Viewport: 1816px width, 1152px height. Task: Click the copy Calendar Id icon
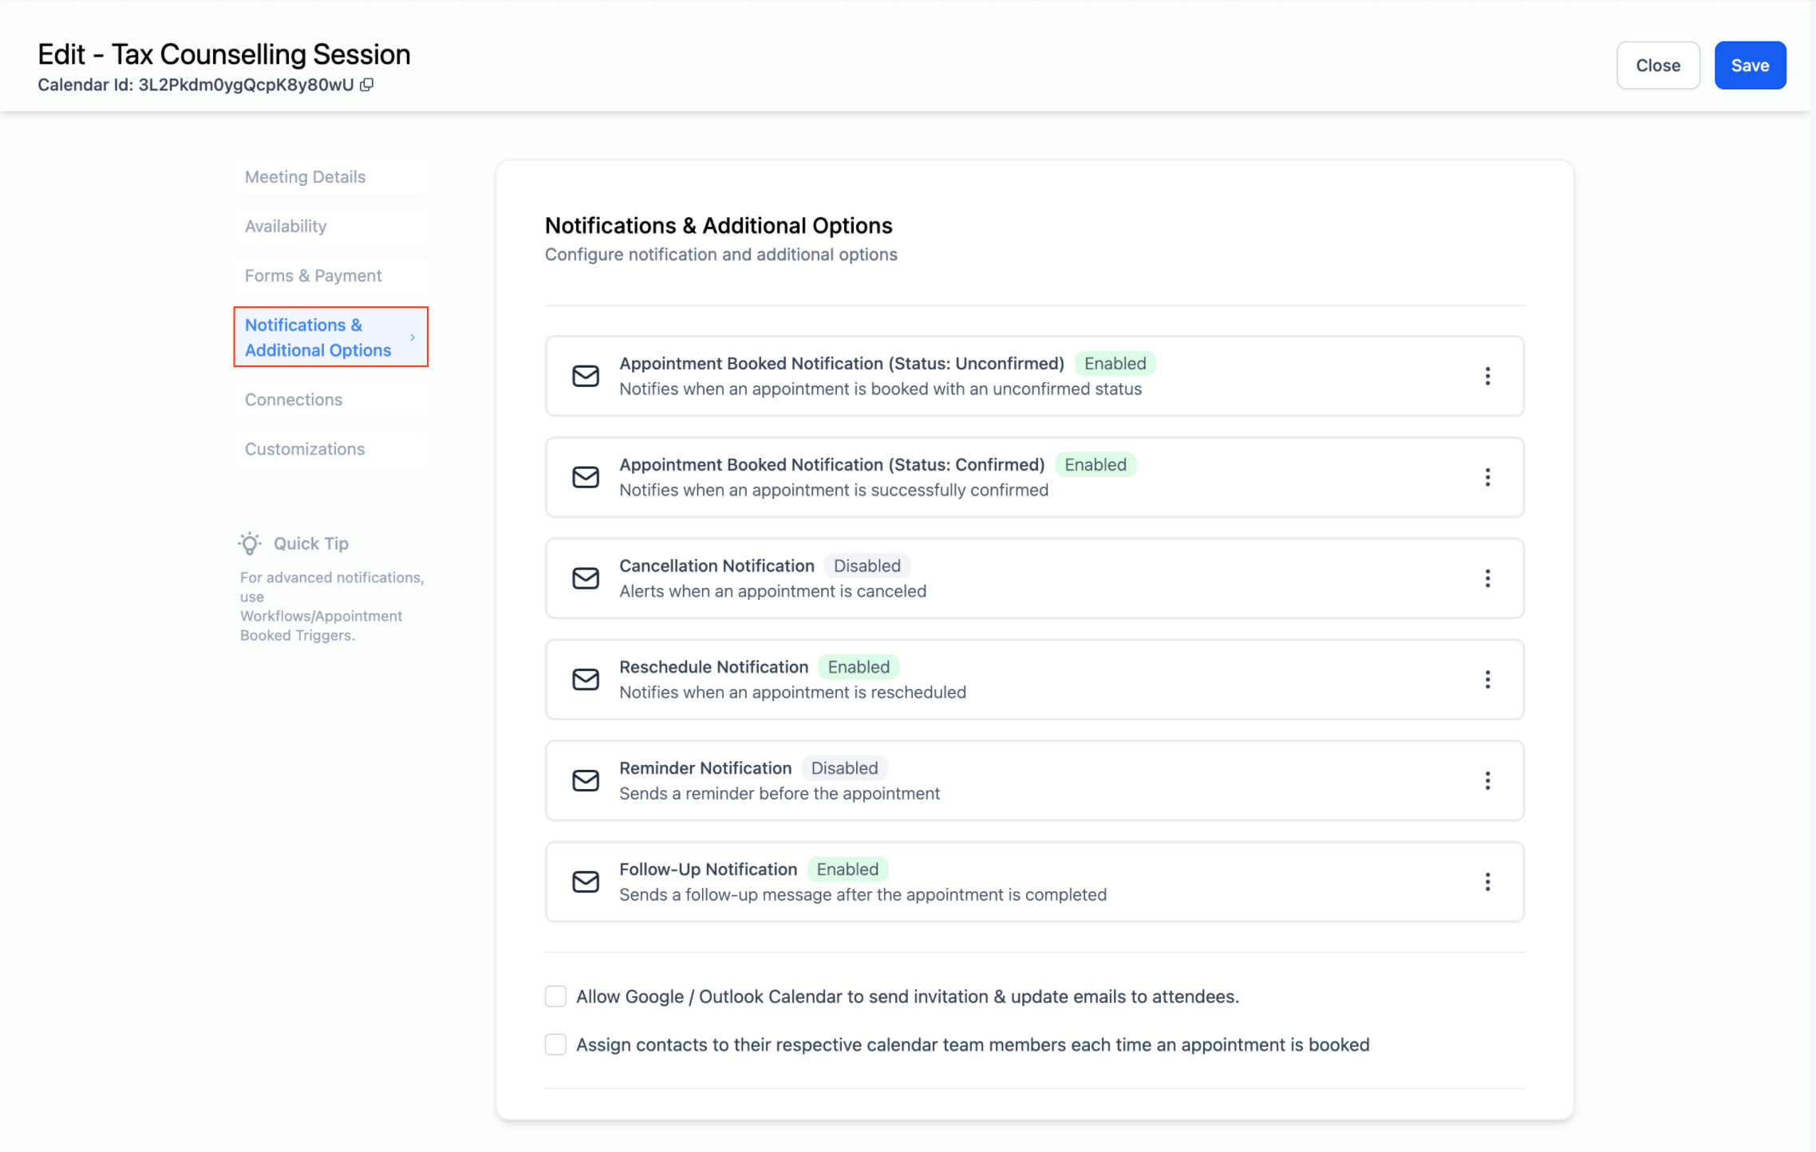(367, 85)
